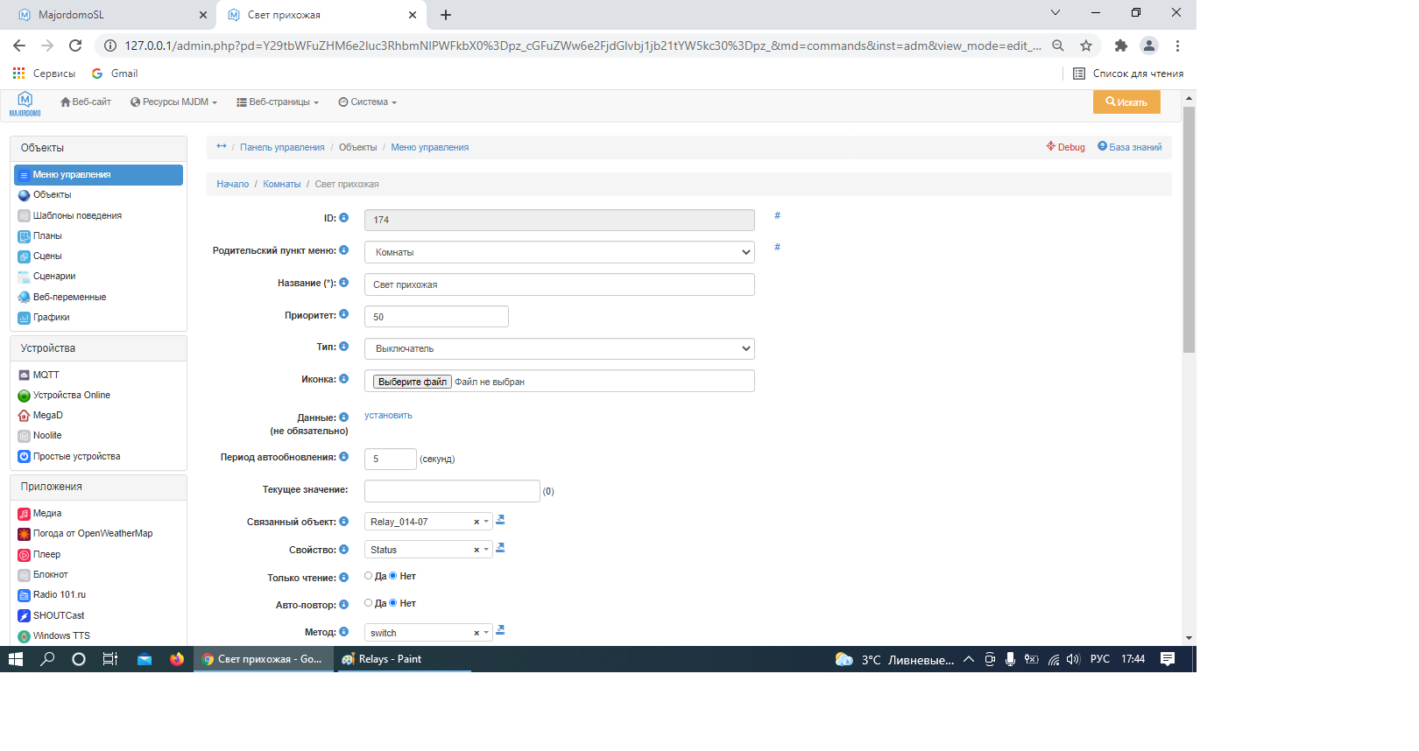Viewport: 1419px width, 751px height.
Task: Open Шаблоны поведения in sidebar
Action: click(x=78, y=215)
